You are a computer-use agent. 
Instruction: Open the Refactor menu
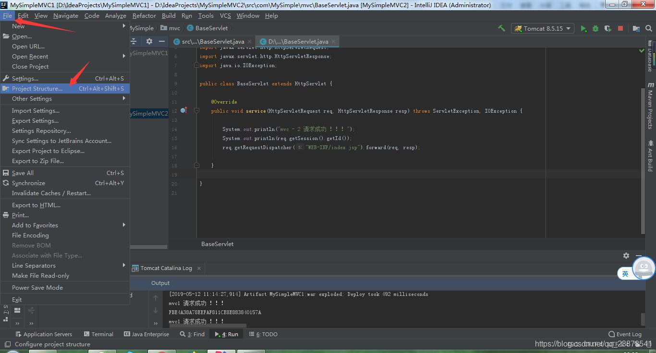point(144,15)
